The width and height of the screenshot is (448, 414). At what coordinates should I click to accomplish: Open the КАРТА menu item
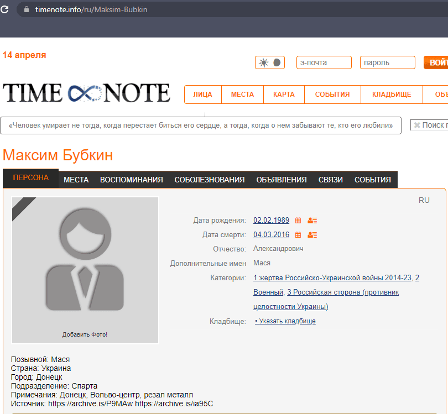(x=284, y=95)
